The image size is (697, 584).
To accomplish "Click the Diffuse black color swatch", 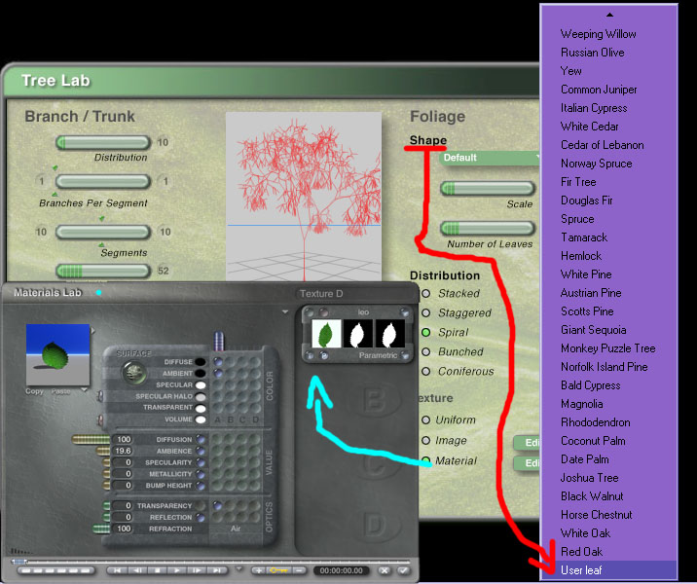I will pos(201,362).
